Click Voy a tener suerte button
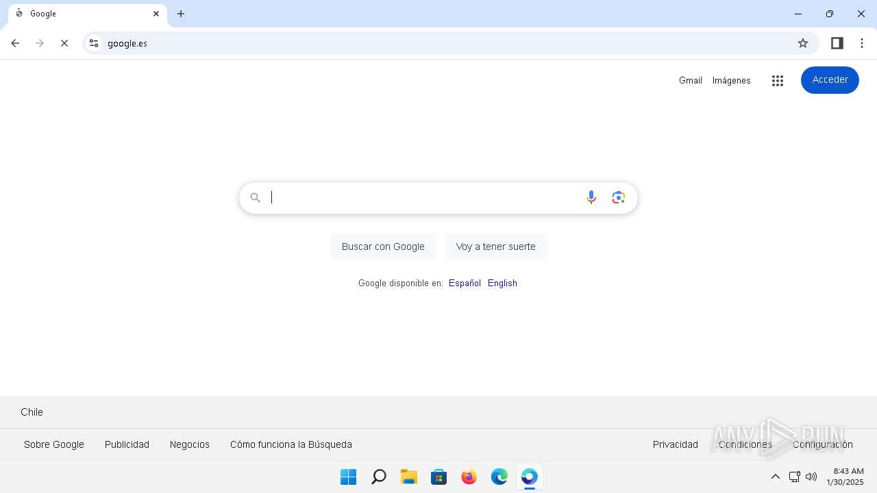Screen dimensions: 877x493 point(496,246)
